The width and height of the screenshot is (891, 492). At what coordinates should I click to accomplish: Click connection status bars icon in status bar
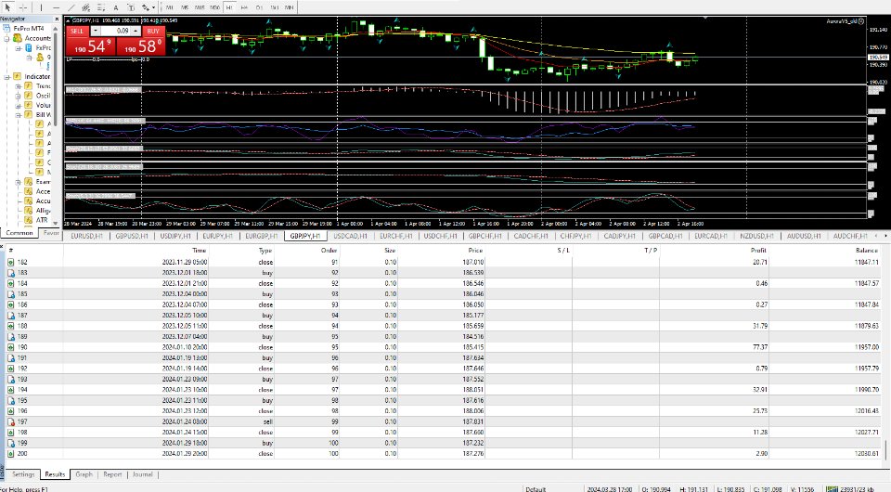click(x=832, y=488)
